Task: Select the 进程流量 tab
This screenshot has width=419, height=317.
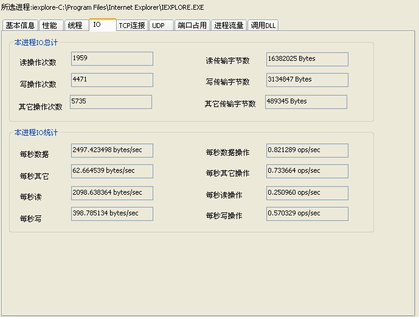Action: tap(229, 26)
